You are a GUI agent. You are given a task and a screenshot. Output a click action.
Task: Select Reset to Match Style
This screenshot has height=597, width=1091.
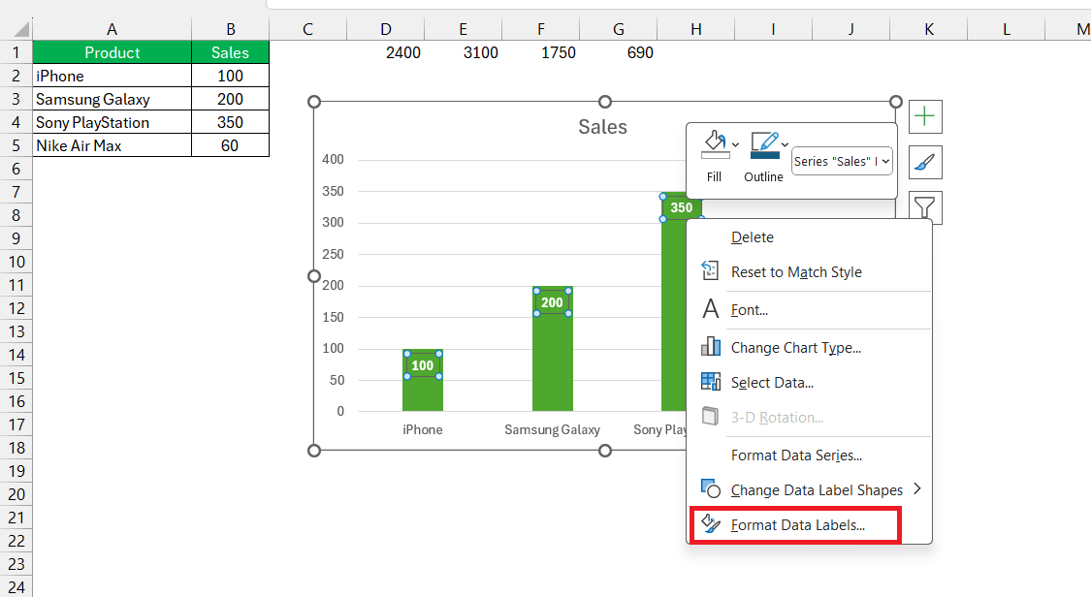(x=796, y=272)
